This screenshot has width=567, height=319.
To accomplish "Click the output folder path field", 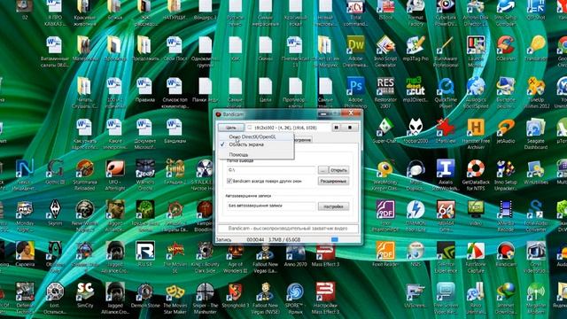I will [271, 170].
